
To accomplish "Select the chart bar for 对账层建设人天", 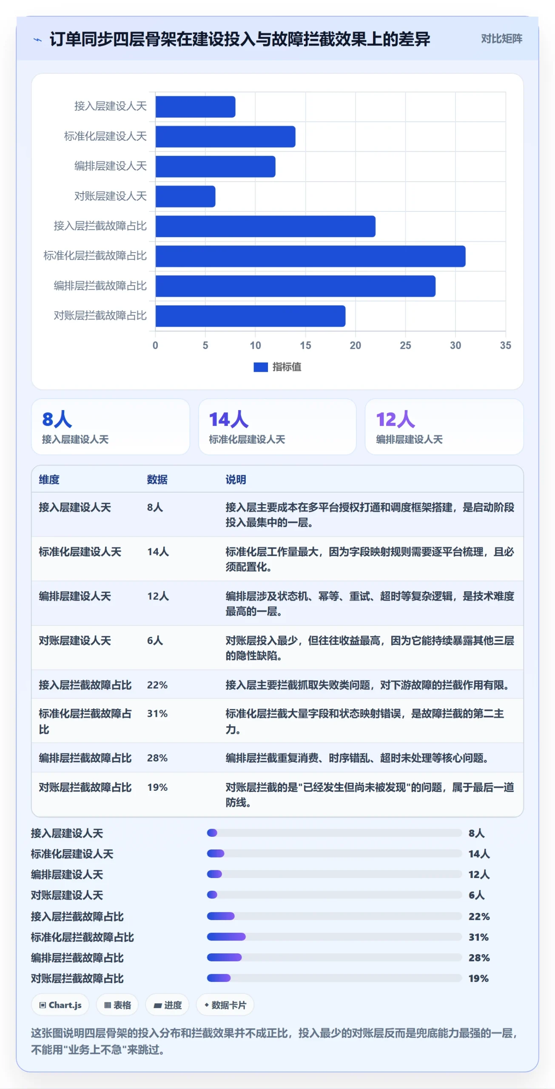I will coord(185,197).
